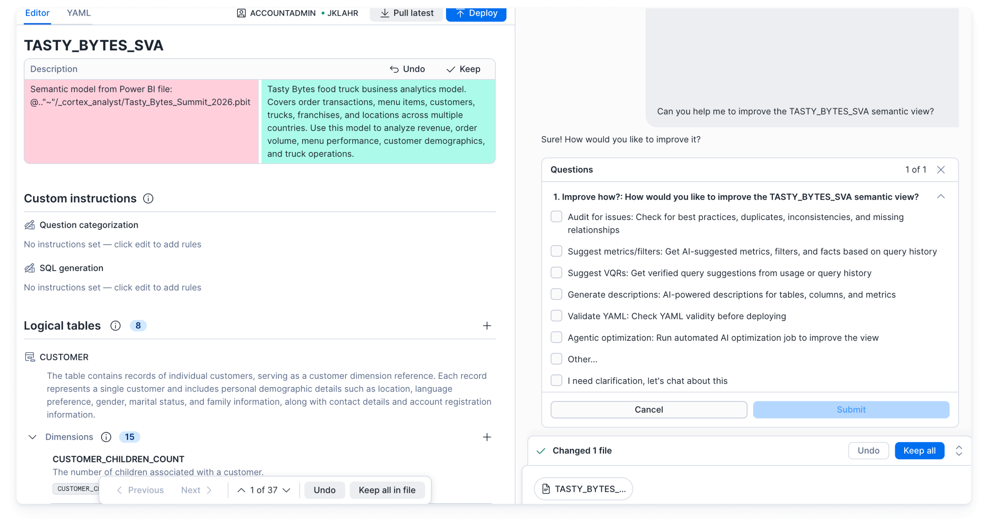988x529 pixels.
Task: Click the TASTY_BYTES_SVA title
Action: (94, 45)
